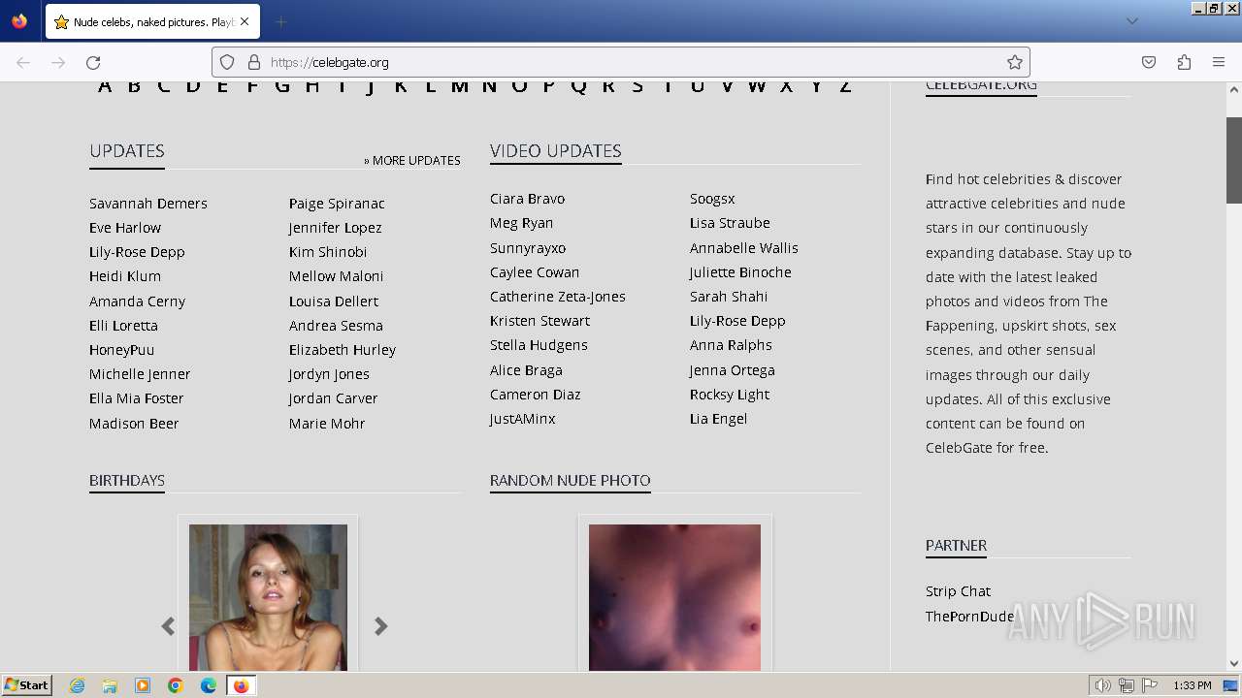Open a new tab with the plus button

coord(280,21)
